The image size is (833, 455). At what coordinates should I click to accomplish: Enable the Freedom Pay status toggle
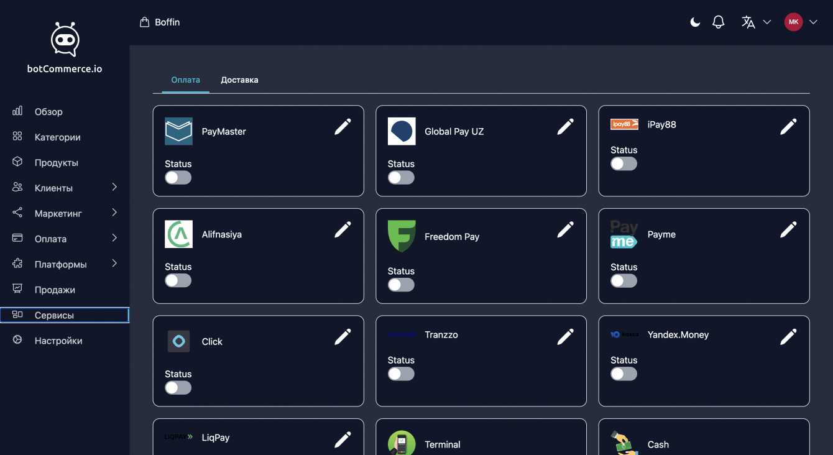(x=401, y=285)
